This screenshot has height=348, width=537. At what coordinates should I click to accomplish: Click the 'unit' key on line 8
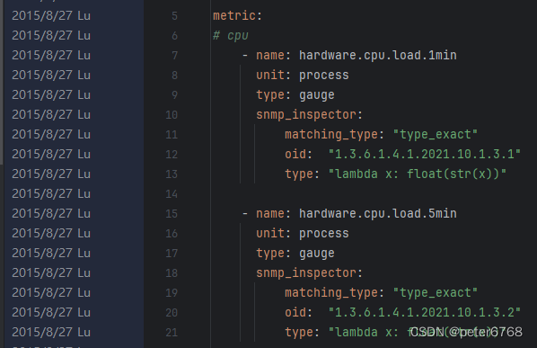coord(270,76)
